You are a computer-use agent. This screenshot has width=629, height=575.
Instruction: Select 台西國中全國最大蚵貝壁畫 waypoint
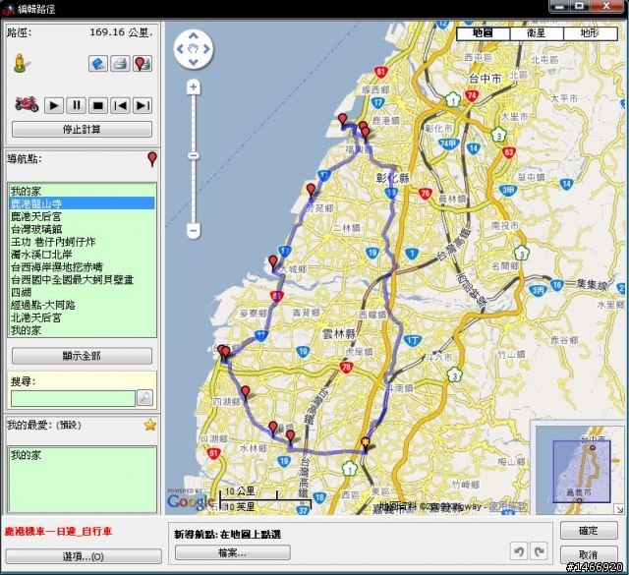pos(82,279)
